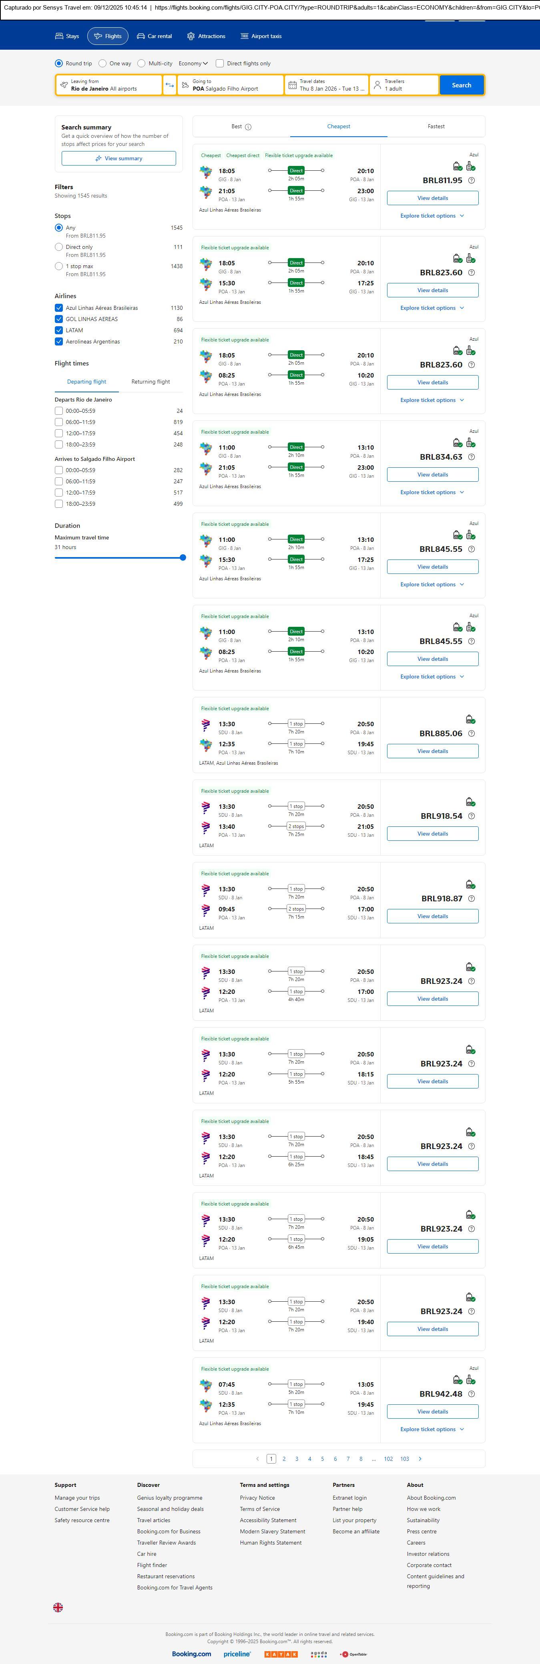Select the Direct only stops filter
The height and width of the screenshot is (1664, 540).
pos(59,247)
